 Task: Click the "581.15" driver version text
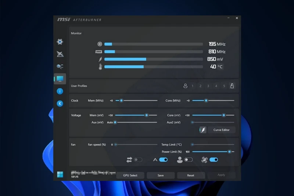click(75, 177)
